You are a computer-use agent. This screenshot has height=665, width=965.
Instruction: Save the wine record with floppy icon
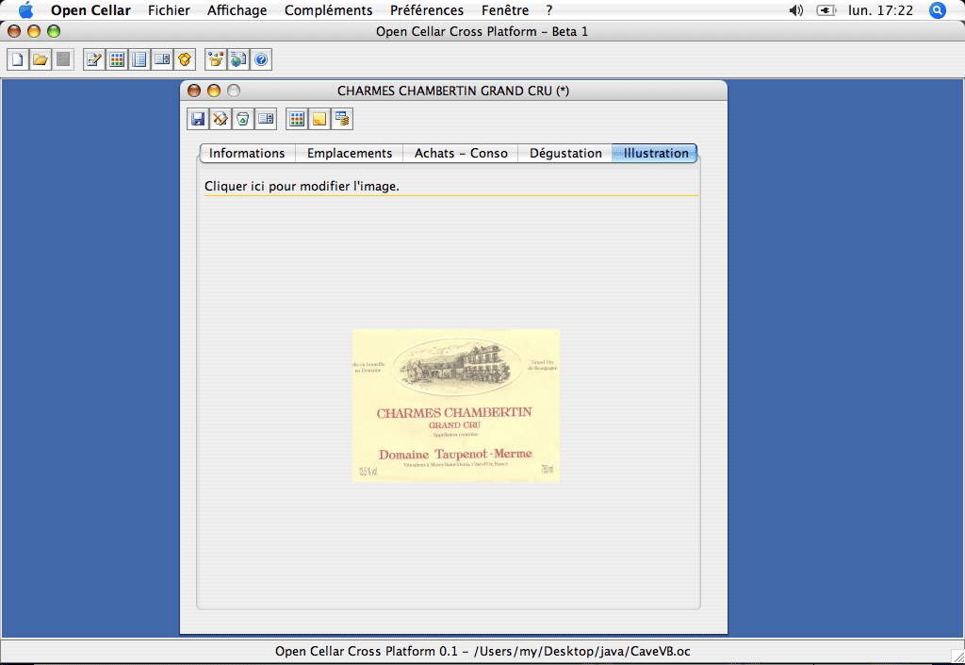(198, 119)
